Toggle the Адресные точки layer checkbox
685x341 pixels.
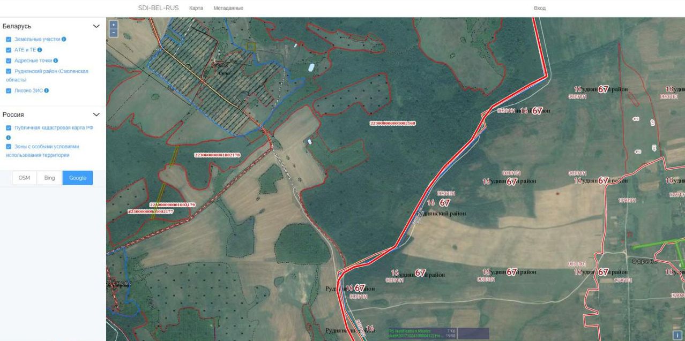tap(9, 60)
